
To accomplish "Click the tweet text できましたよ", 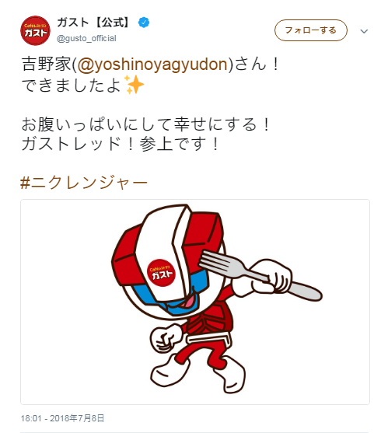I will pyautogui.click(x=72, y=85).
